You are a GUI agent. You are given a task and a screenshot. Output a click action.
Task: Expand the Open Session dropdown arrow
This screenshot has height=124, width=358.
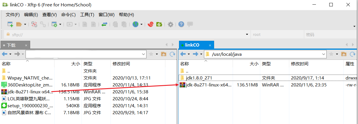point(25,24)
